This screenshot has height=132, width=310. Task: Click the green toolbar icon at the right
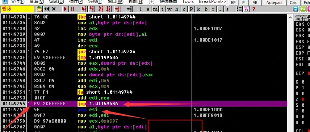(x=303, y=9)
